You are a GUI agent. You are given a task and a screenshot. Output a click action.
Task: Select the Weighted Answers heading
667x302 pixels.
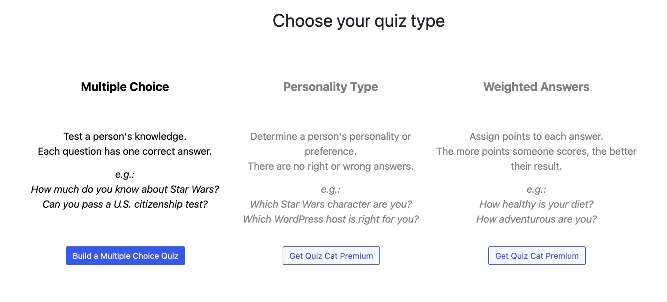(x=536, y=86)
